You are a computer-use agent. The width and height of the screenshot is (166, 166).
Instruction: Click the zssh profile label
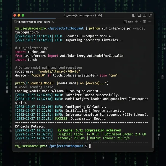point(130,22)
